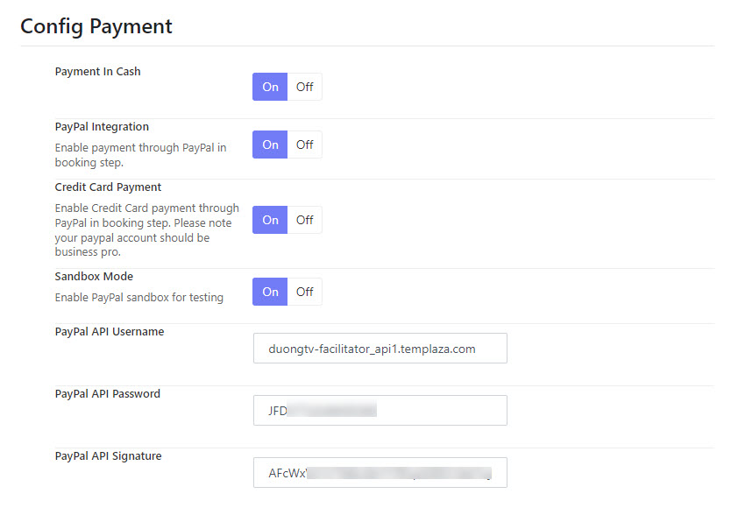Screen dimensions: 731x522
Task: Click the Credit Card Payment label
Action: (x=108, y=187)
